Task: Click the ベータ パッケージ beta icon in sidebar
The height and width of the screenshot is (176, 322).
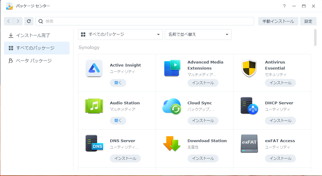Action: (11, 61)
